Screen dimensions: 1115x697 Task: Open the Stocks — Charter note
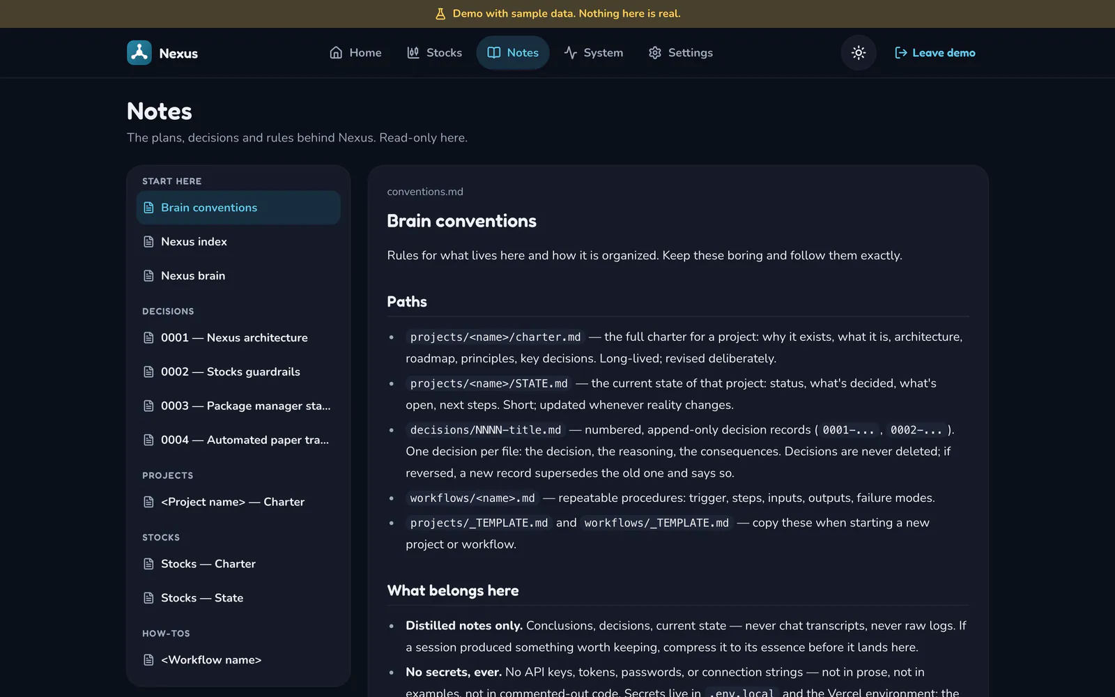238,564
